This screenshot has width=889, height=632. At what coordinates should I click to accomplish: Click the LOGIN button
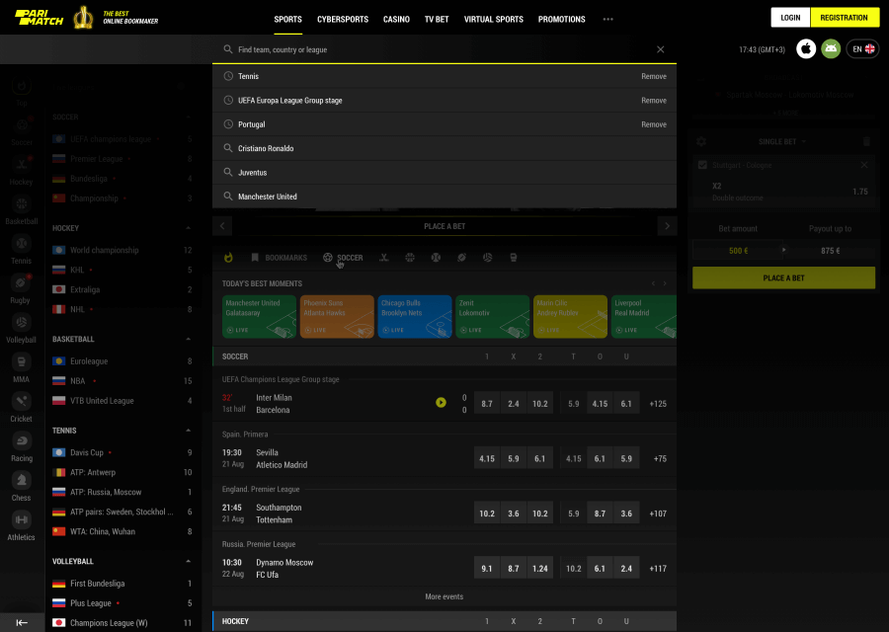(x=790, y=18)
